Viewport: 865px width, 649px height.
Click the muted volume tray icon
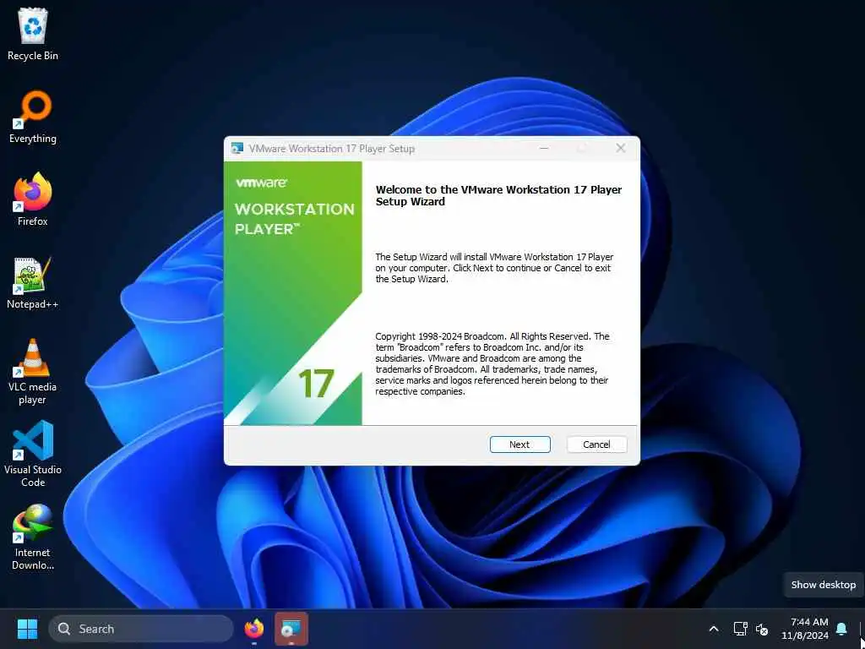tap(762, 629)
